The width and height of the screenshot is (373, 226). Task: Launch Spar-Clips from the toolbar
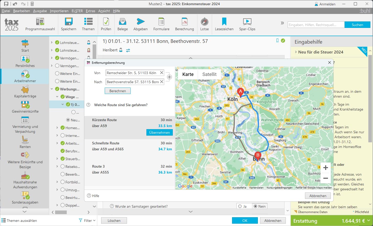247,22
